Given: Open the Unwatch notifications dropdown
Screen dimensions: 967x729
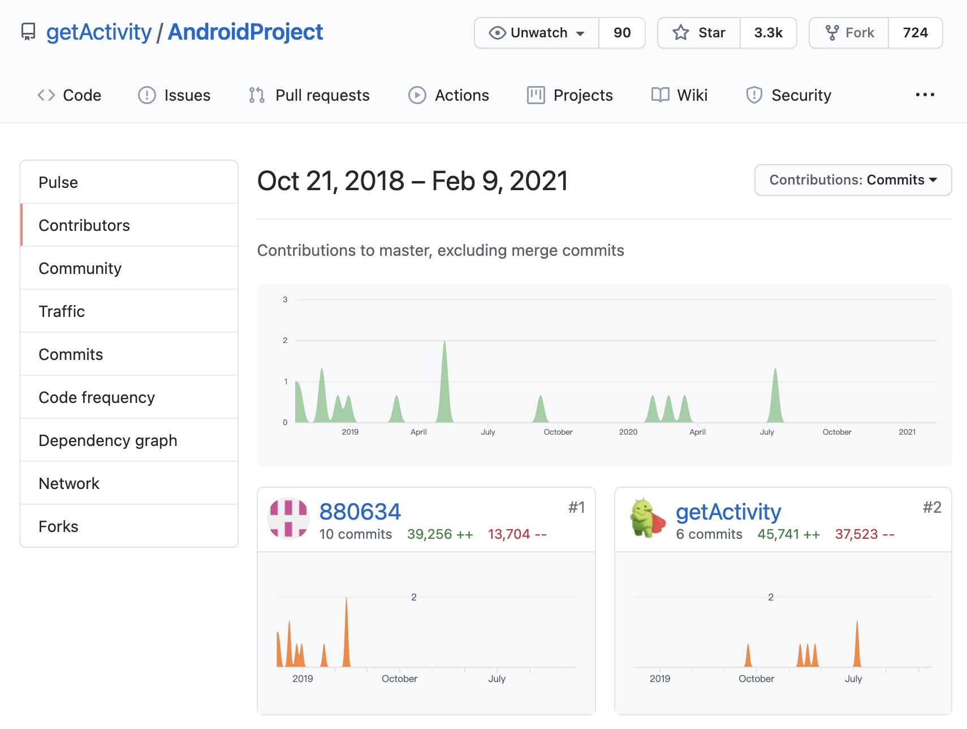Looking at the screenshot, I should click(537, 33).
